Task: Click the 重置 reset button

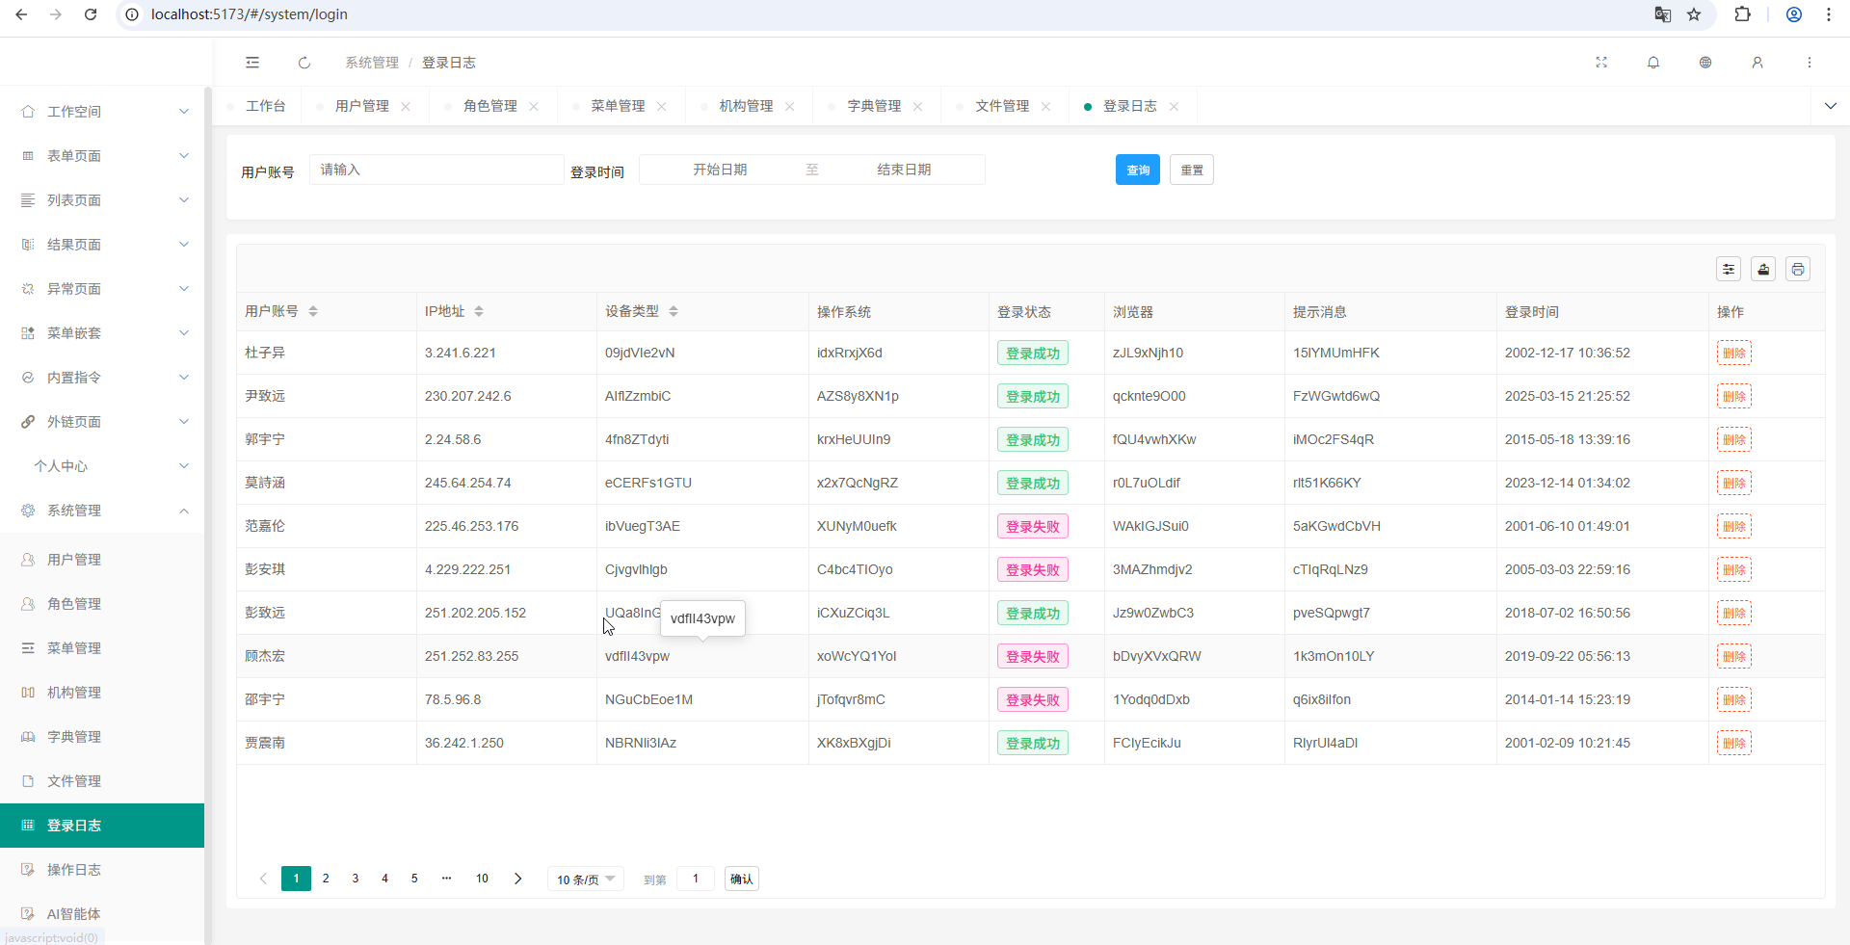Action: [x=1192, y=170]
